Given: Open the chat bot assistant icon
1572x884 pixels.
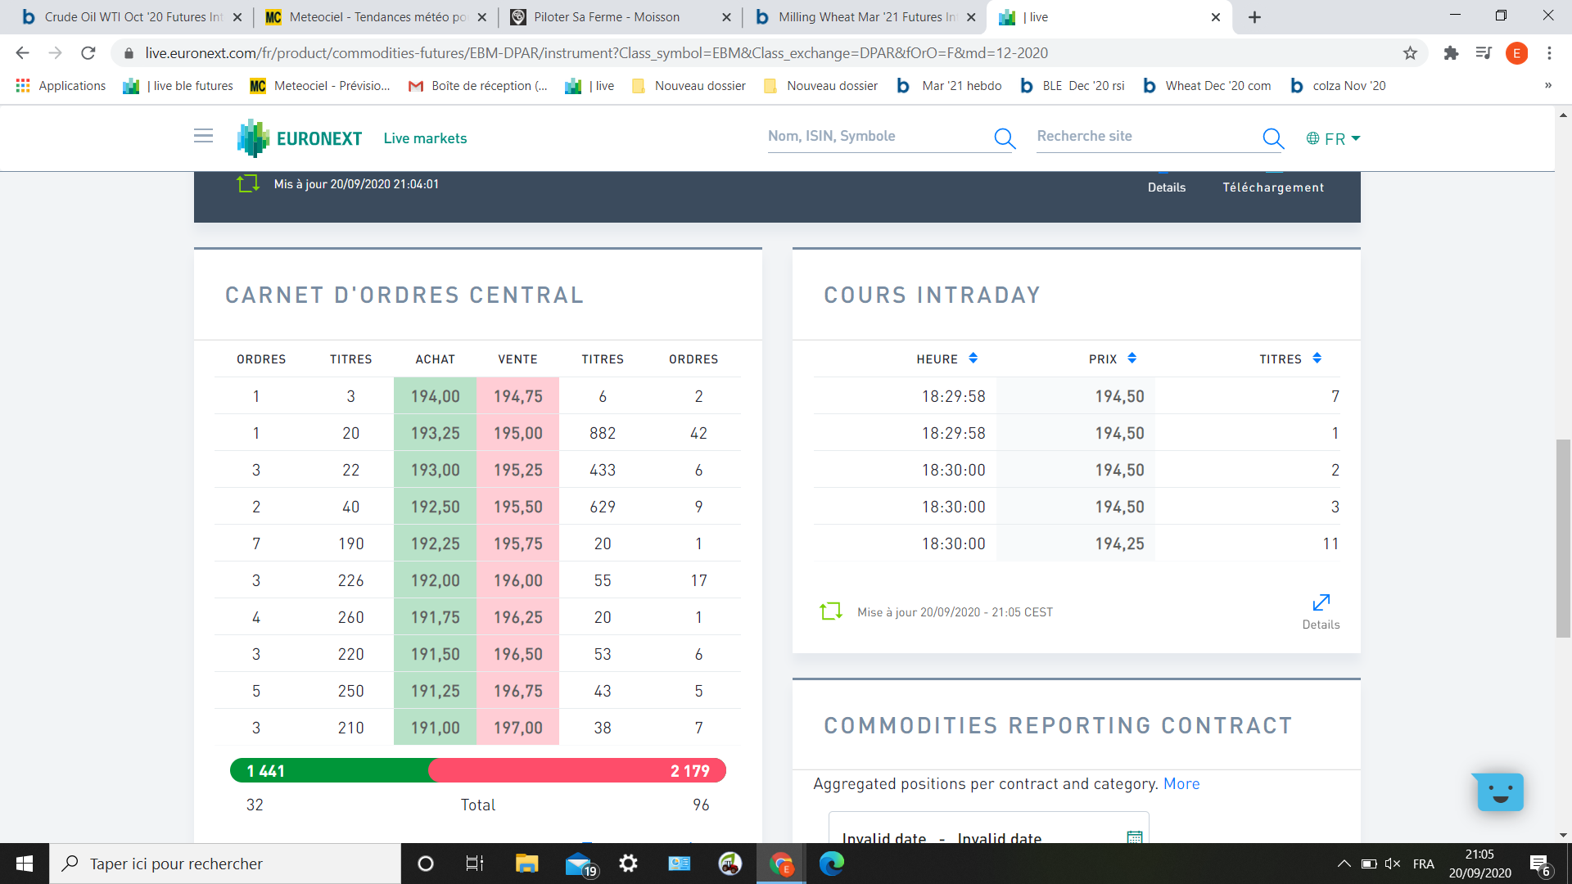Looking at the screenshot, I should coord(1499,792).
